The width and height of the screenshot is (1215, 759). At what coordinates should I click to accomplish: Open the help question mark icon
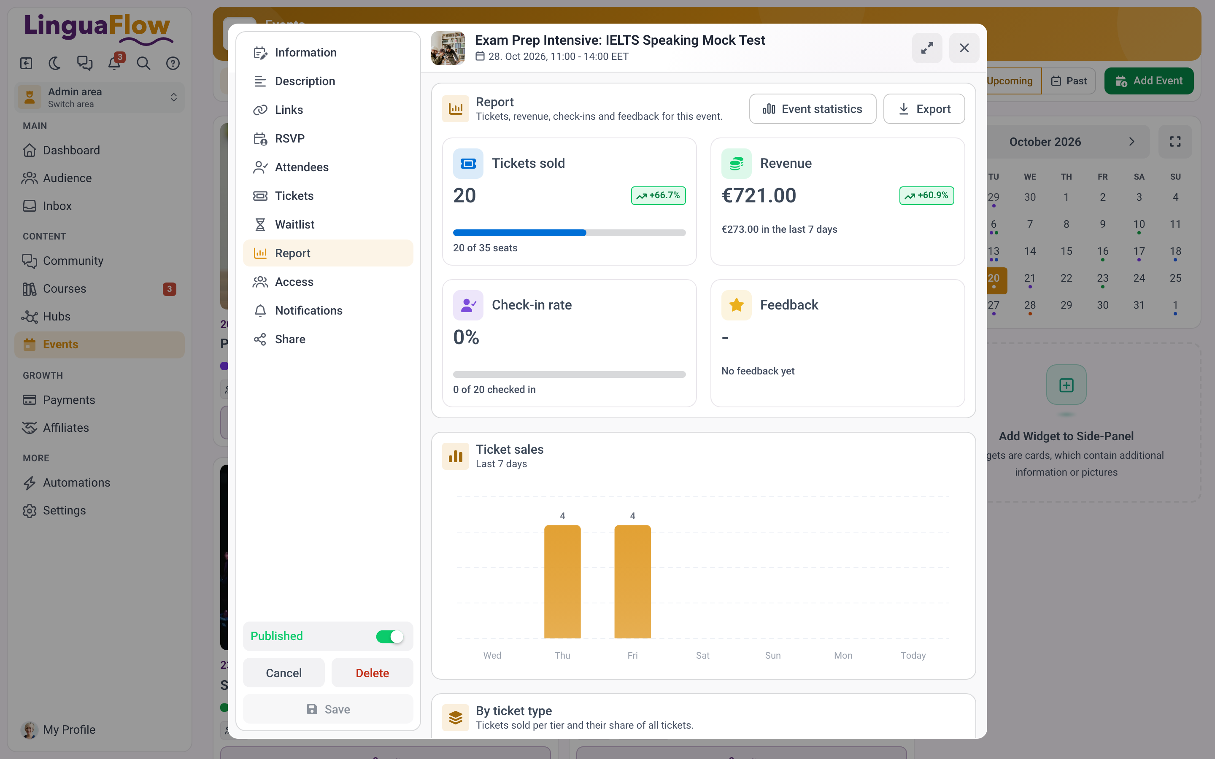click(173, 63)
